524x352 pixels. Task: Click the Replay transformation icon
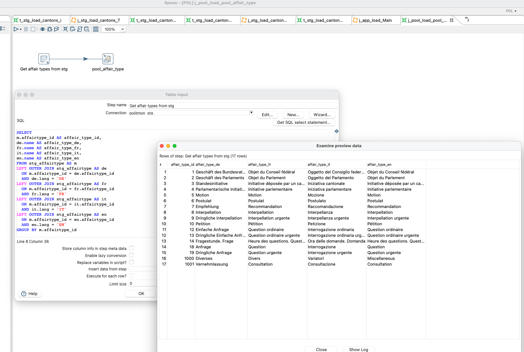57,29
